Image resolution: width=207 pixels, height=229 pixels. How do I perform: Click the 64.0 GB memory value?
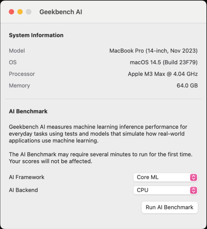click(188, 86)
